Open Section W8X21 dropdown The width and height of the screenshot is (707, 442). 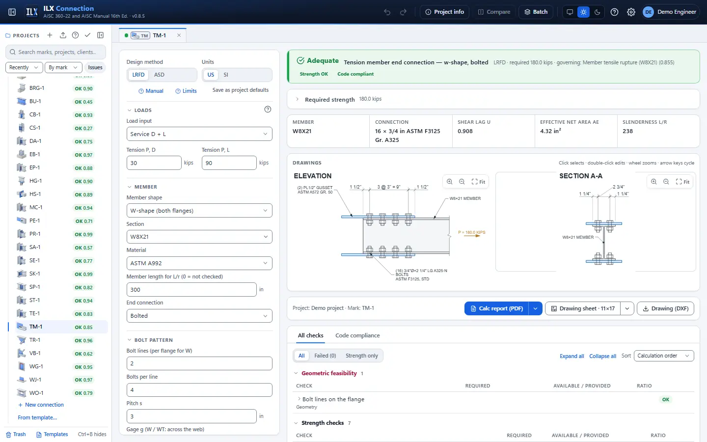(x=199, y=237)
